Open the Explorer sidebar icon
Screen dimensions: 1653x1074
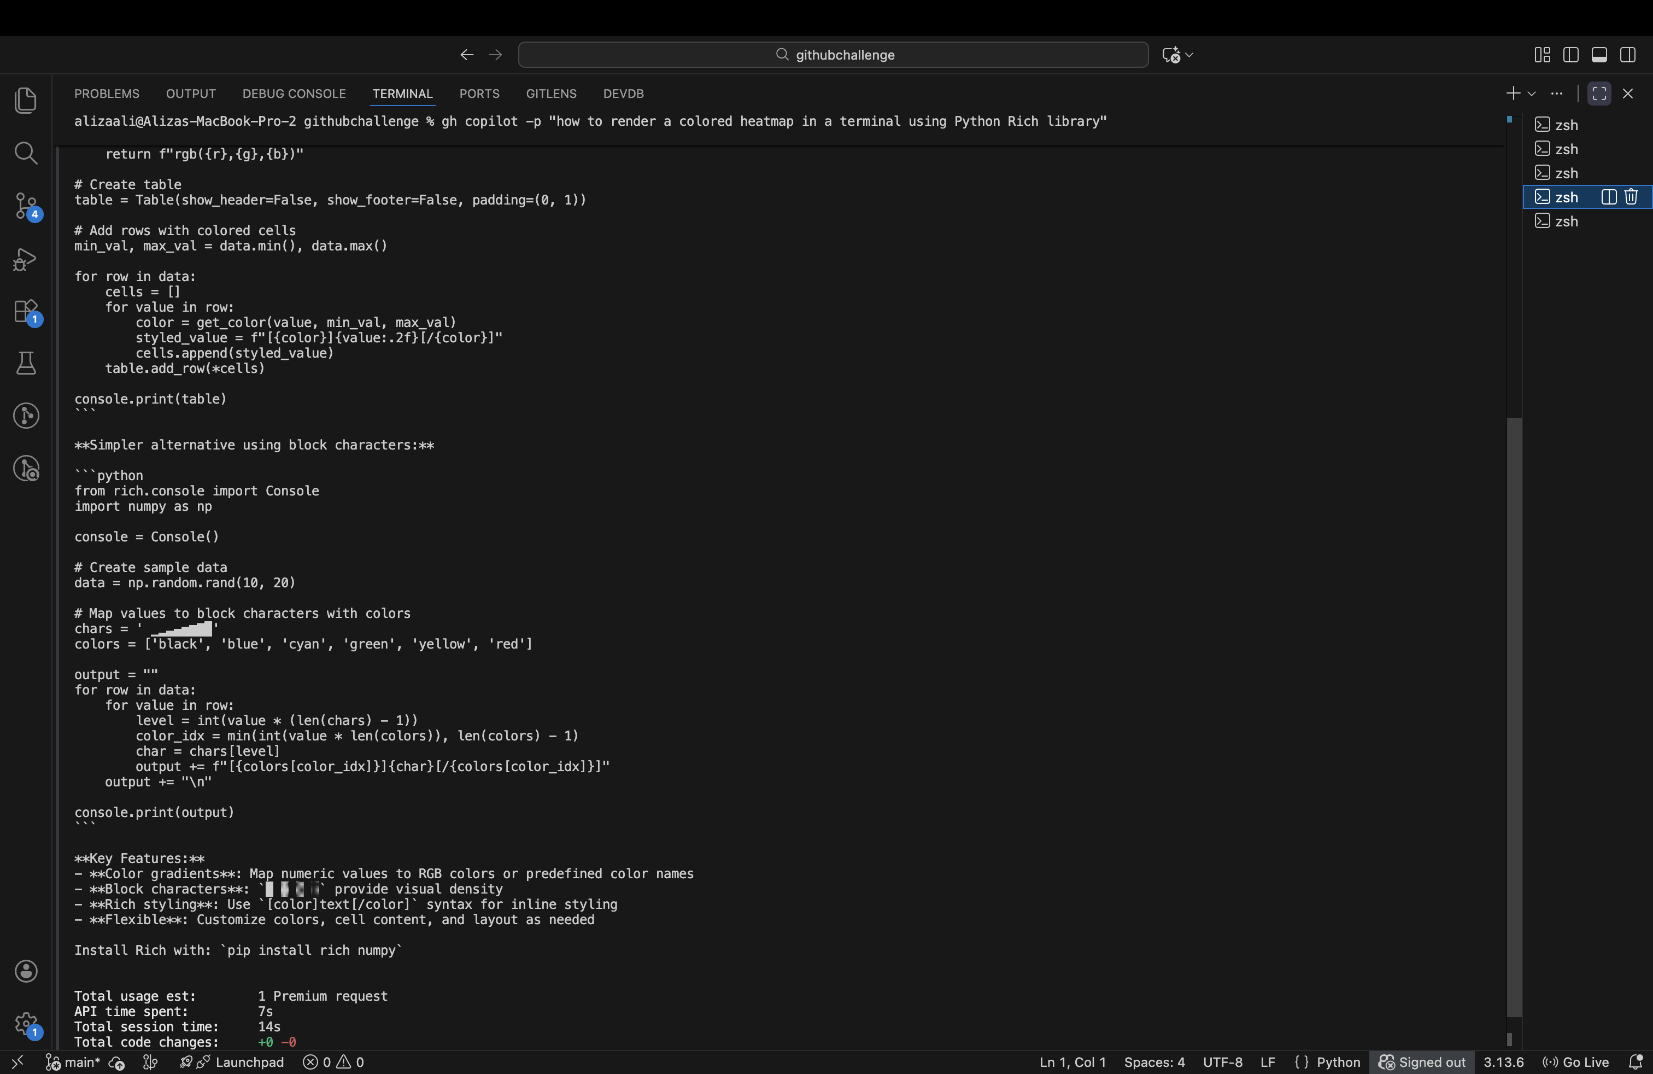[26, 100]
